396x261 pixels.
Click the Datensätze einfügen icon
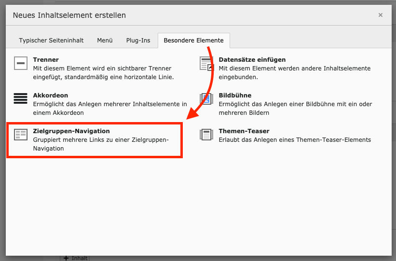point(206,63)
